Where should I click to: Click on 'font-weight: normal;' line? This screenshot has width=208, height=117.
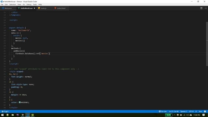coord(22,77)
